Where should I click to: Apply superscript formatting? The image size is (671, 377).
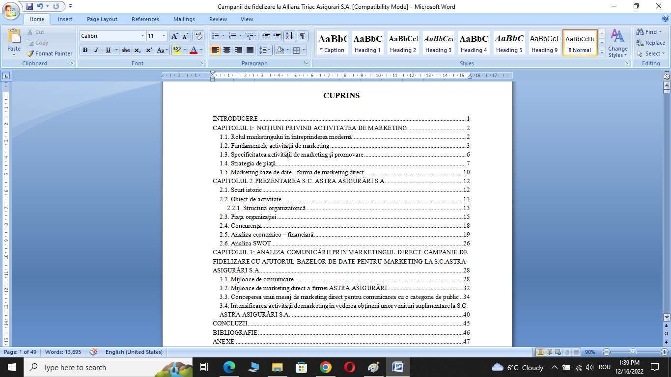click(x=149, y=50)
